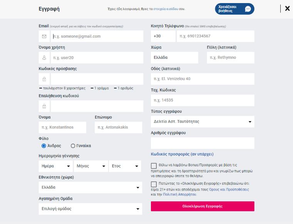
Task: Click the lock icon beside Κωδικός πρόσβασης
Action: (44, 79)
